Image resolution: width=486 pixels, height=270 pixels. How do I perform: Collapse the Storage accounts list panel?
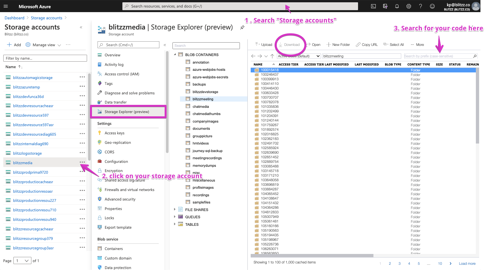click(x=81, y=27)
